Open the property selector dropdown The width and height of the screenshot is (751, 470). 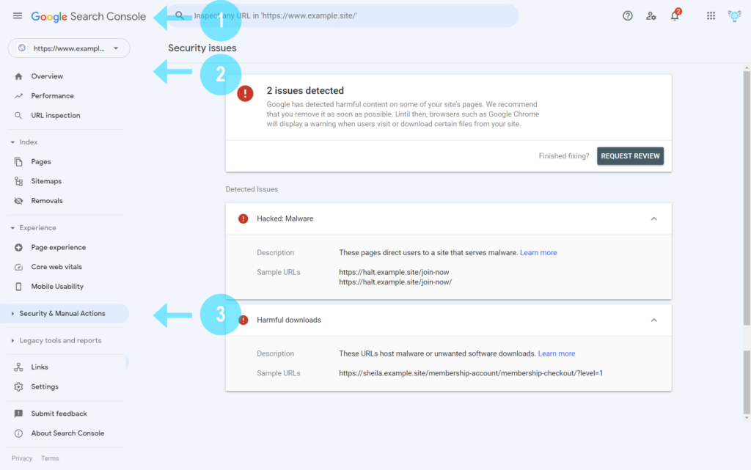[68, 48]
